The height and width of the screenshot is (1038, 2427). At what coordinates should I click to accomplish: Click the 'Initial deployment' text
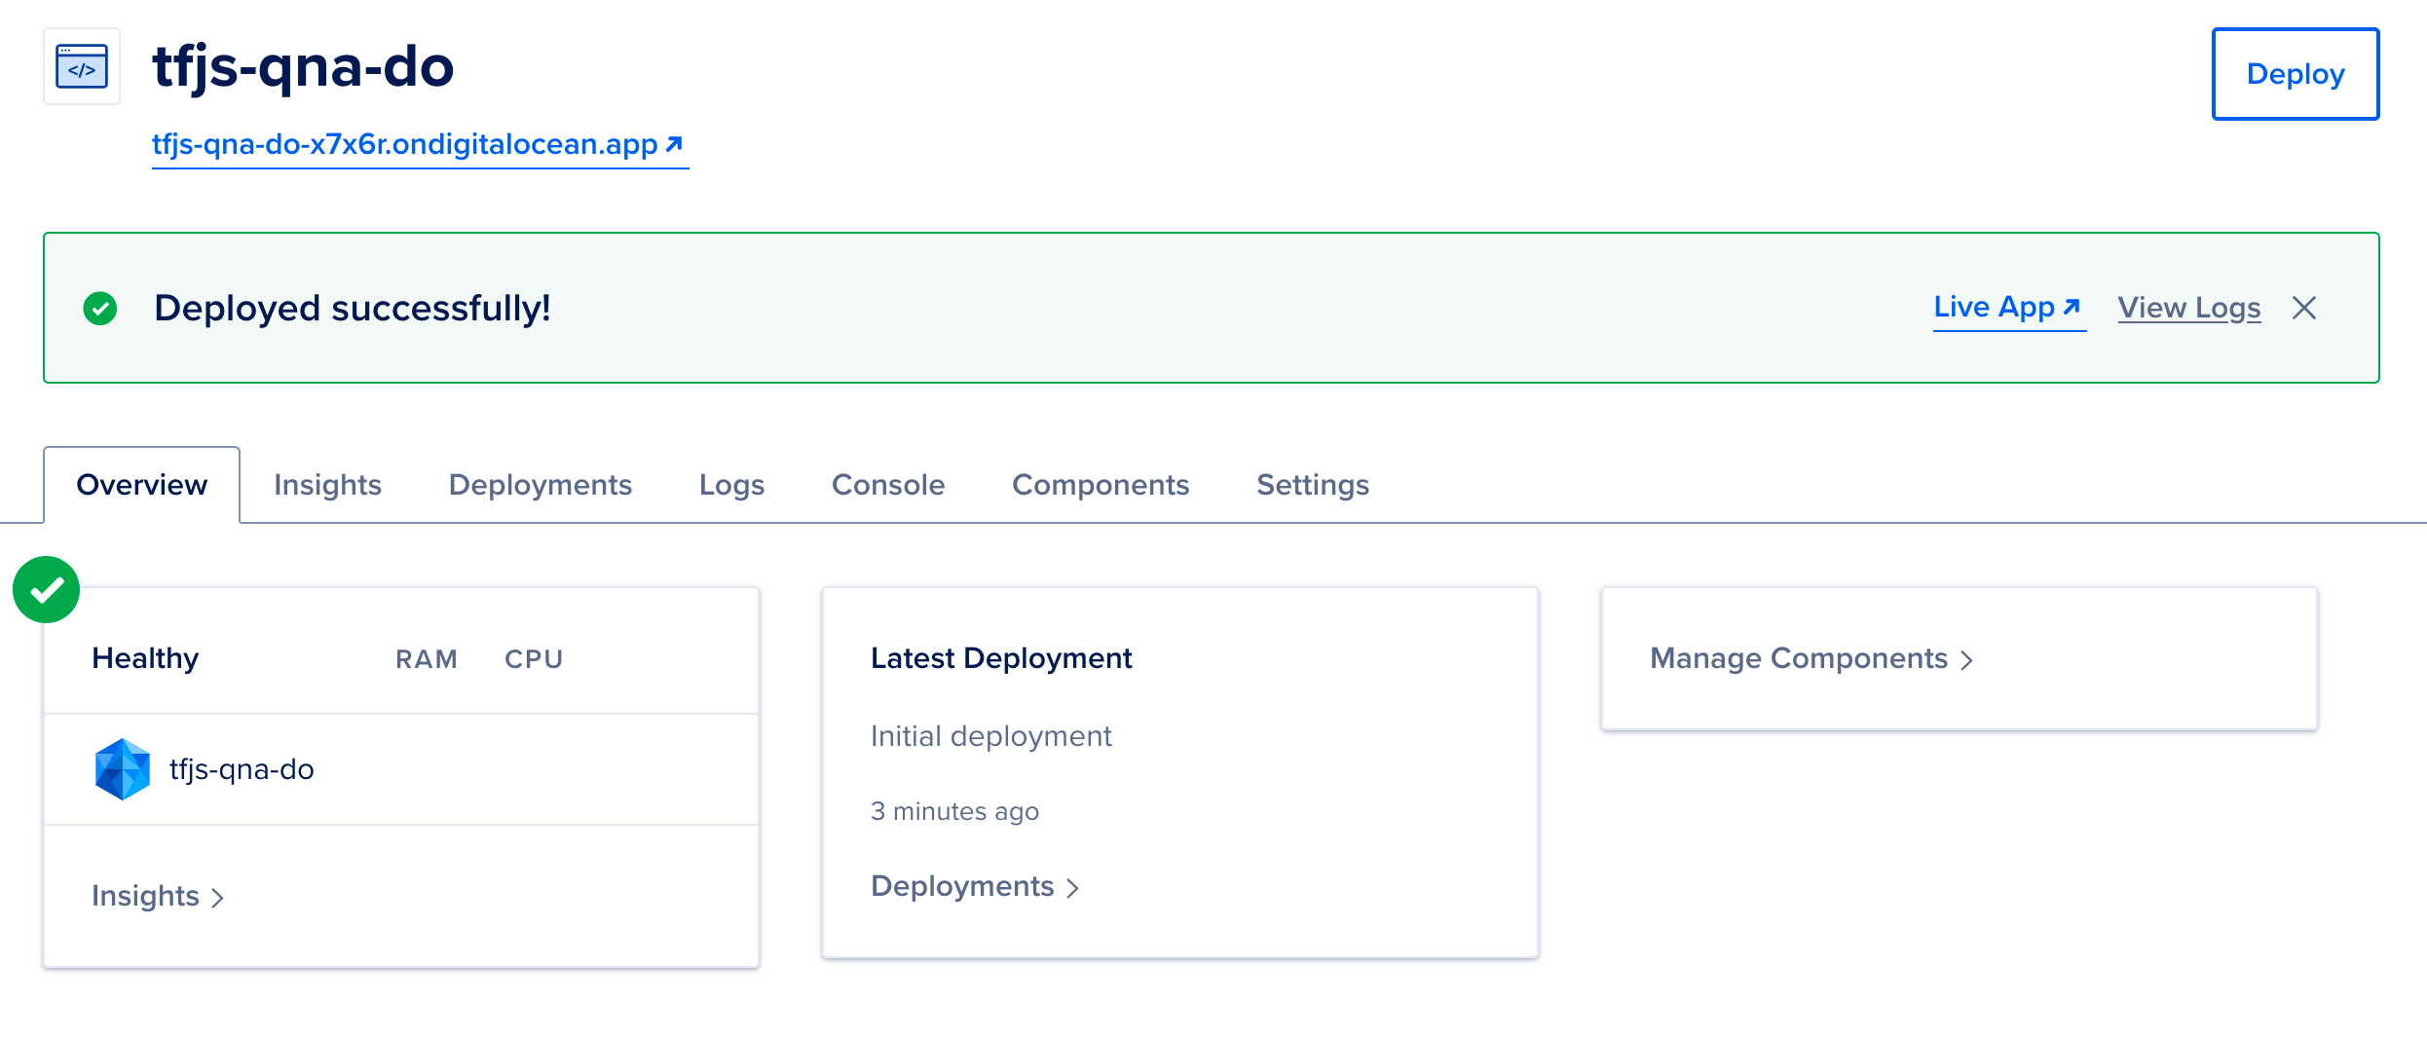pyautogui.click(x=991, y=736)
